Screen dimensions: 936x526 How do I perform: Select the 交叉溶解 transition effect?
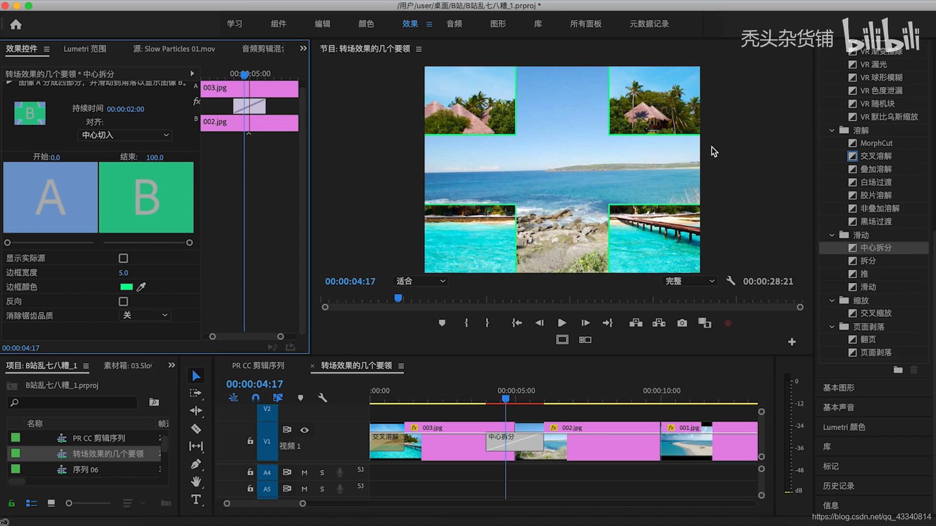pos(876,156)
